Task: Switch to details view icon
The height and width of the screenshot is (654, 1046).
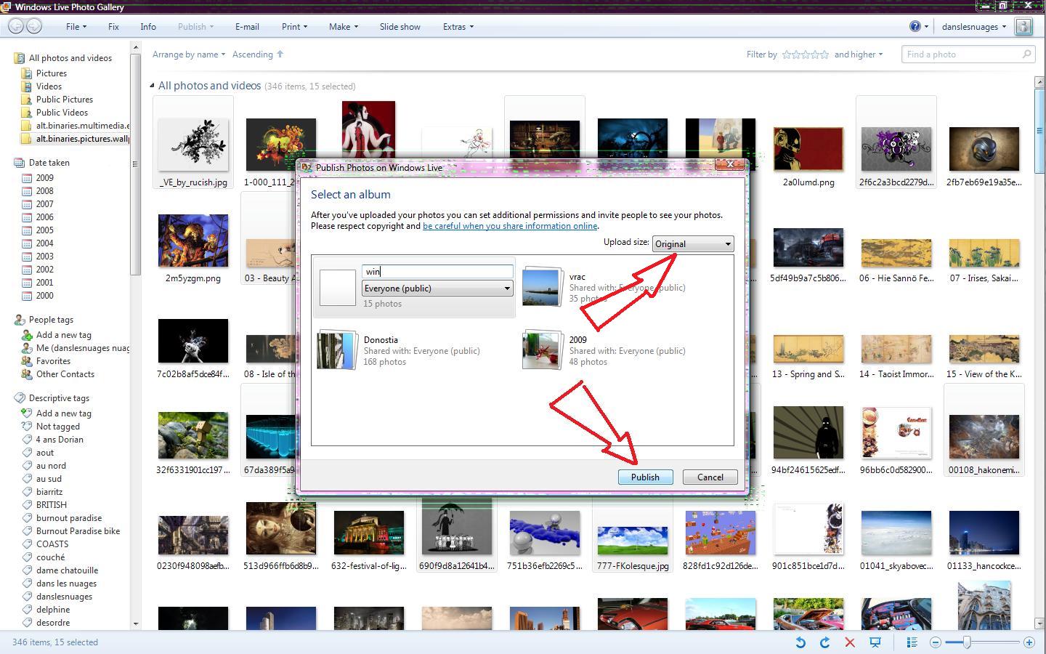Action: click(912, 642)
